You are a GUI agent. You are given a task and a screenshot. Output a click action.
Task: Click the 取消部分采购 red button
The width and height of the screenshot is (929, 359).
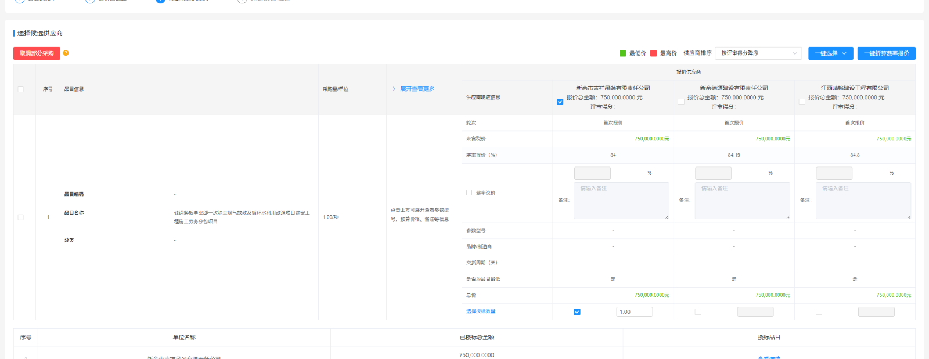click(x=37, y=53)
